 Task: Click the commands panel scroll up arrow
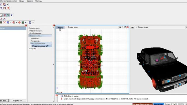point(54,27)
